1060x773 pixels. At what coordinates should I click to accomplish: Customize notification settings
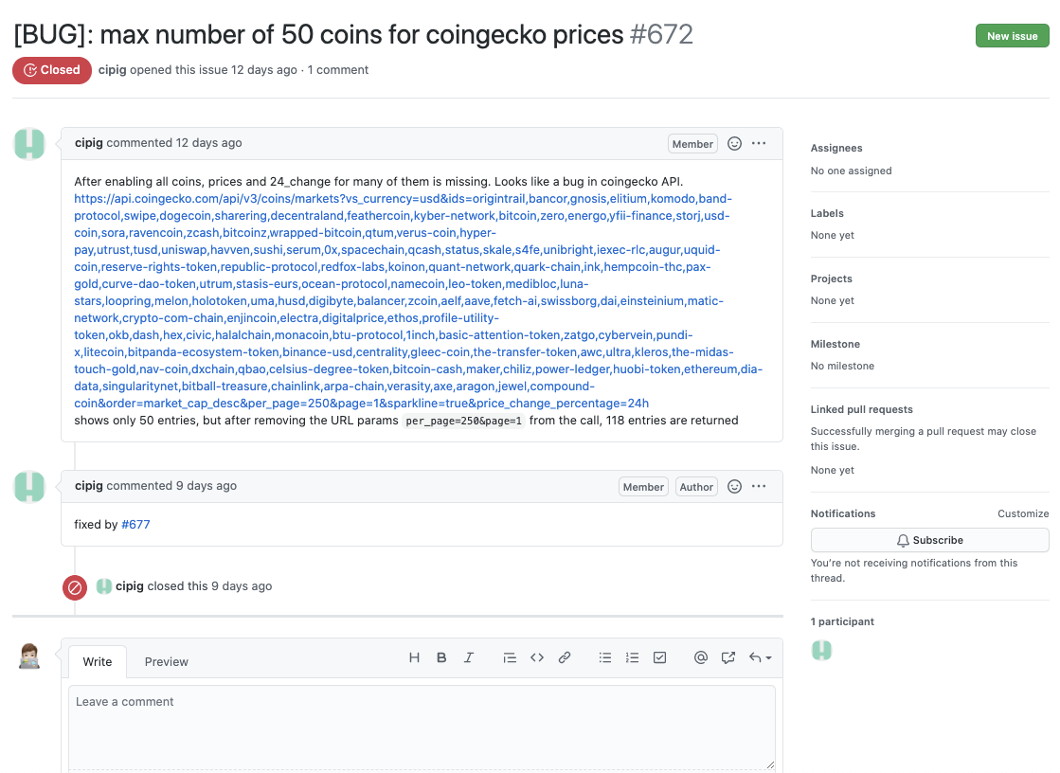tap(1023, 514)
